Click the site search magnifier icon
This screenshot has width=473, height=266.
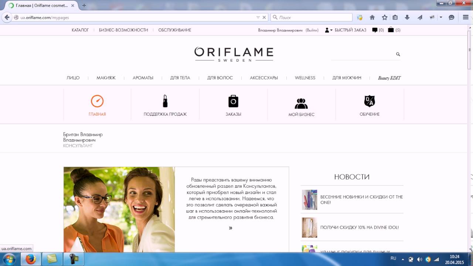point(398,54)
